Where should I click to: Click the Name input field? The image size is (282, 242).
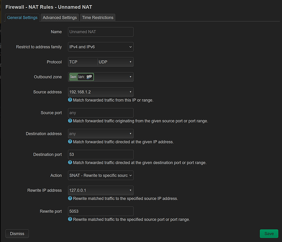pyautogui.click(x=101, y=32)
